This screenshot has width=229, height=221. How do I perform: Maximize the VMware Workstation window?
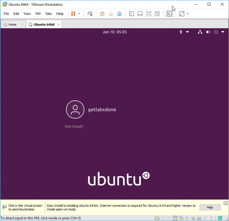point(209,4)
